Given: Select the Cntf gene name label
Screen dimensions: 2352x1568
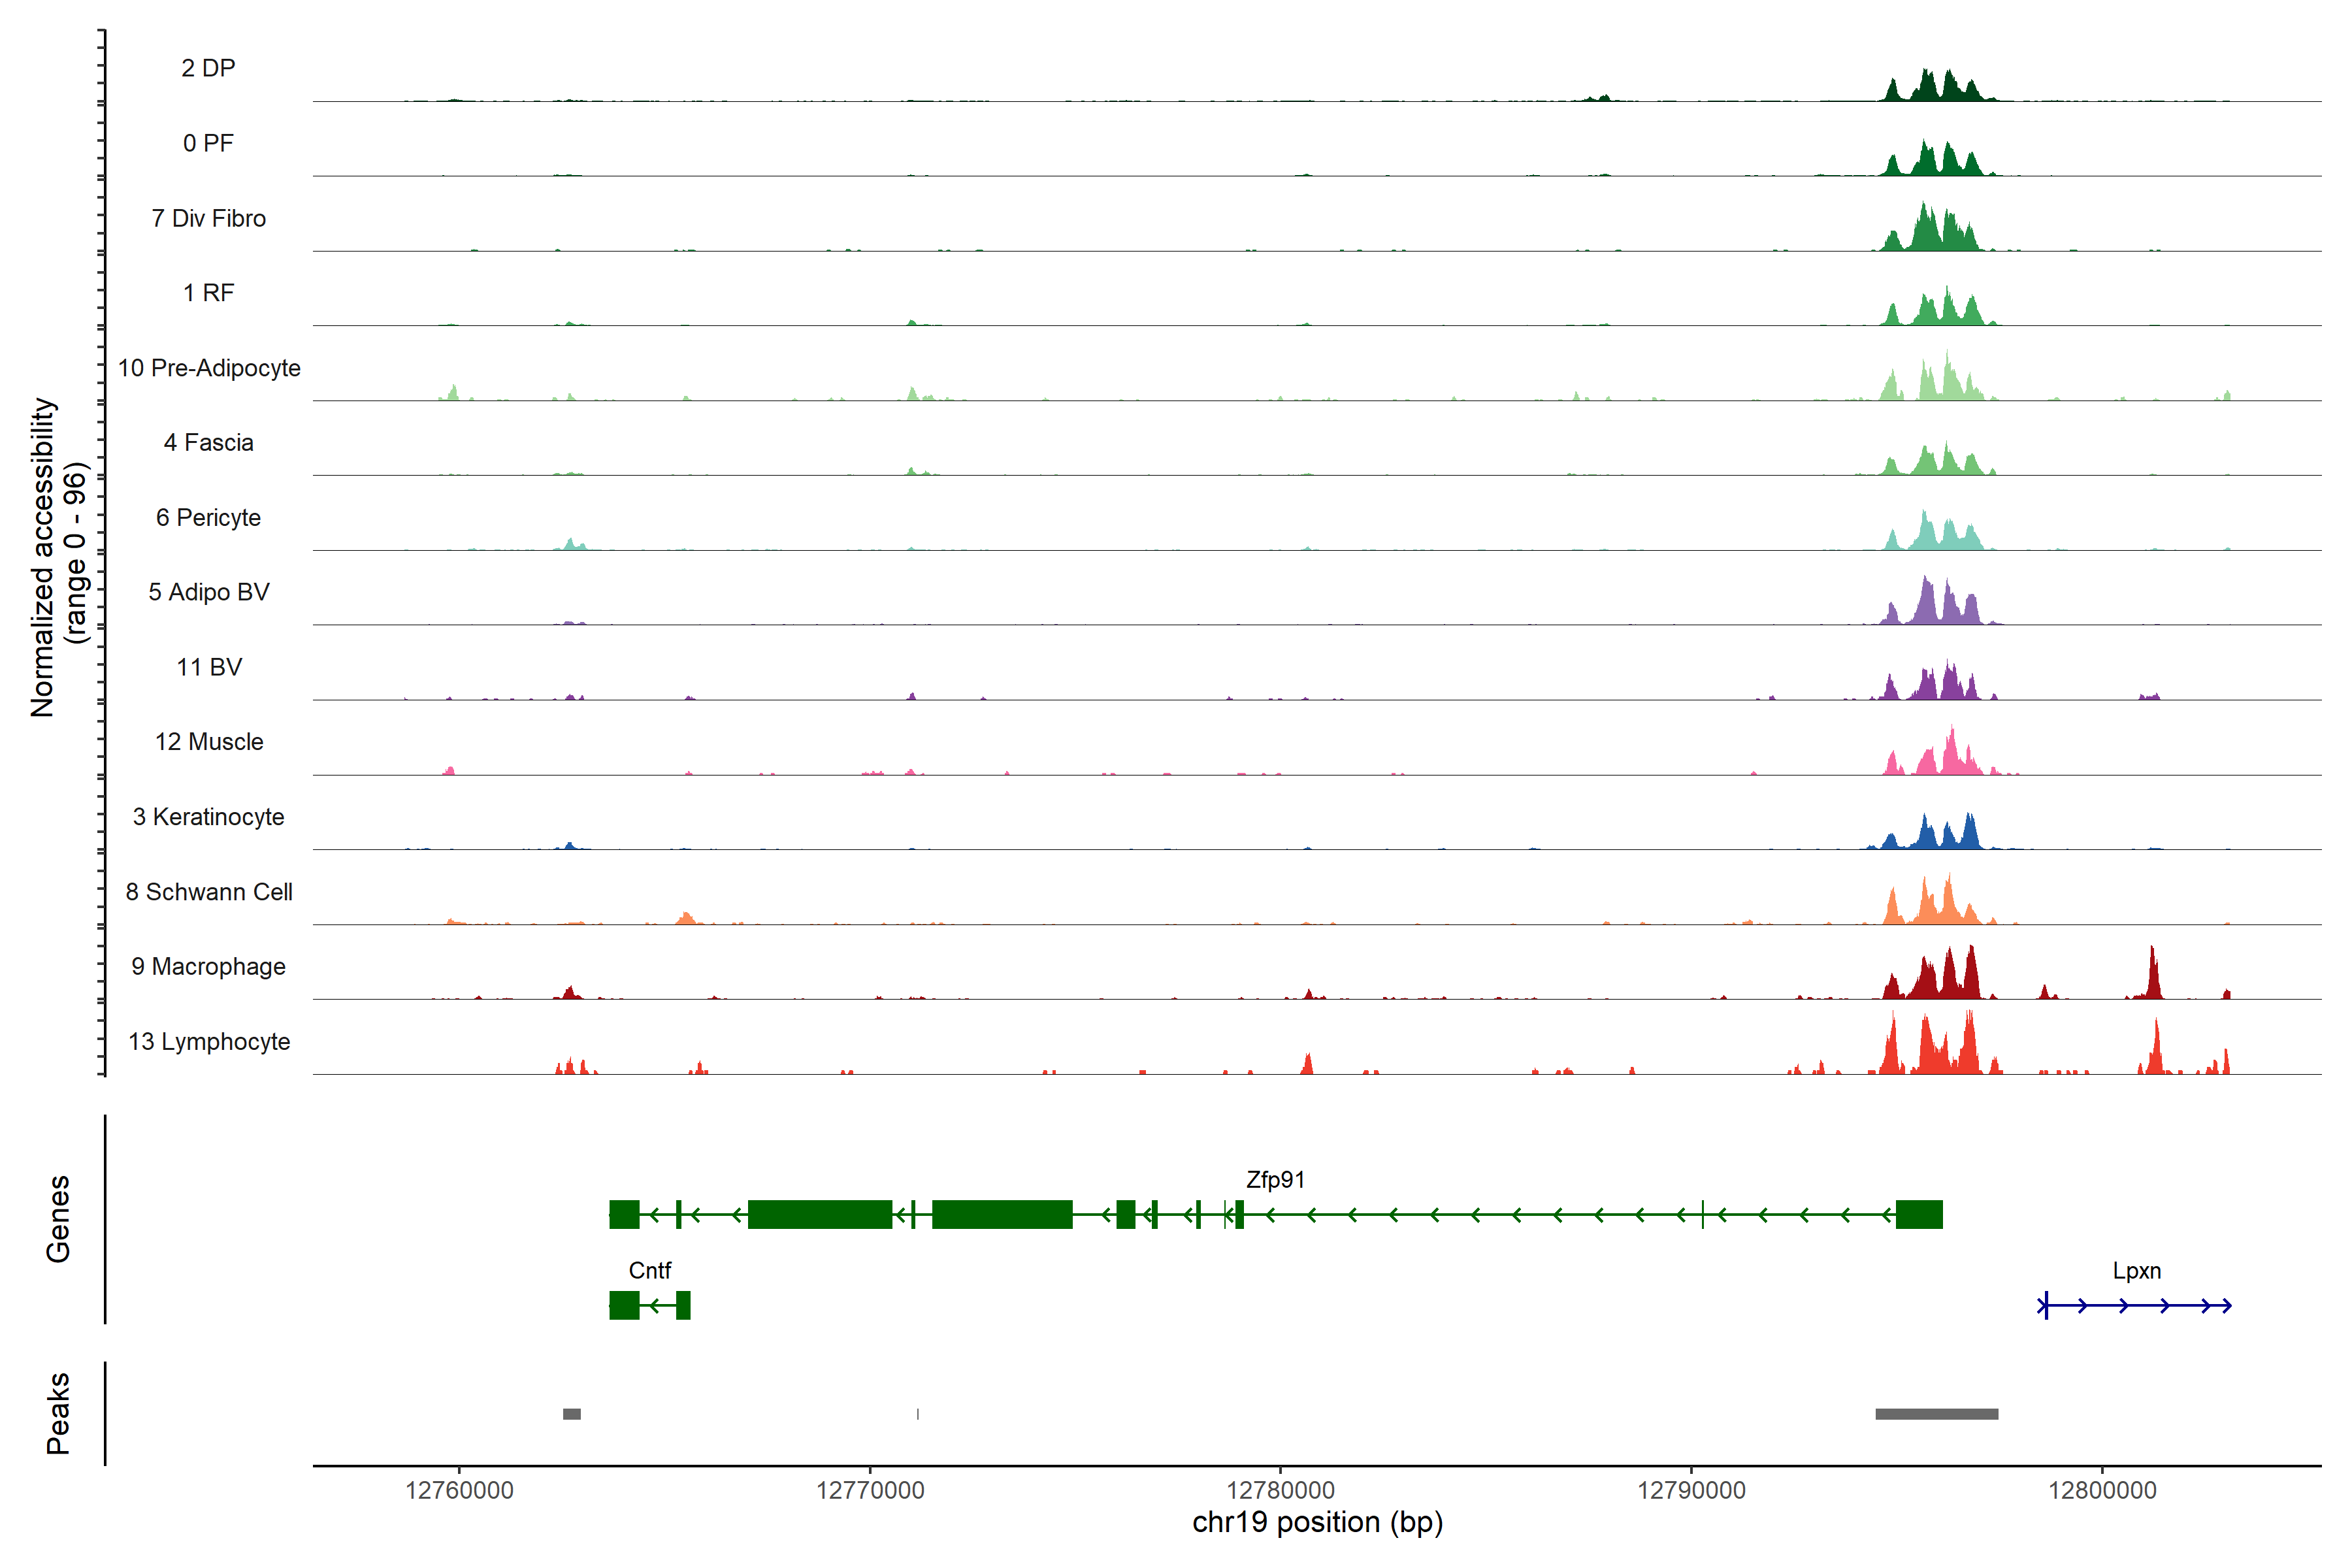Looking at the screenshot, I should (x=649, y=1270).
